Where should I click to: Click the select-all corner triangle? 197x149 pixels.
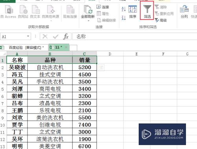(4, 53)
